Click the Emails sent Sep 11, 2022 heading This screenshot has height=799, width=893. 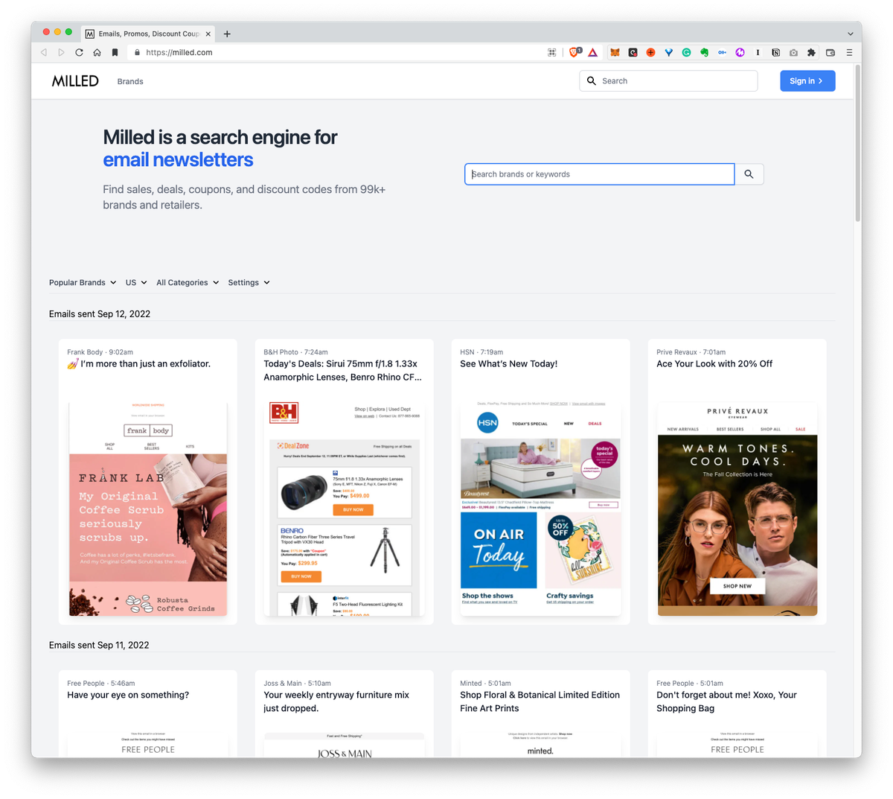pos(99,646)
